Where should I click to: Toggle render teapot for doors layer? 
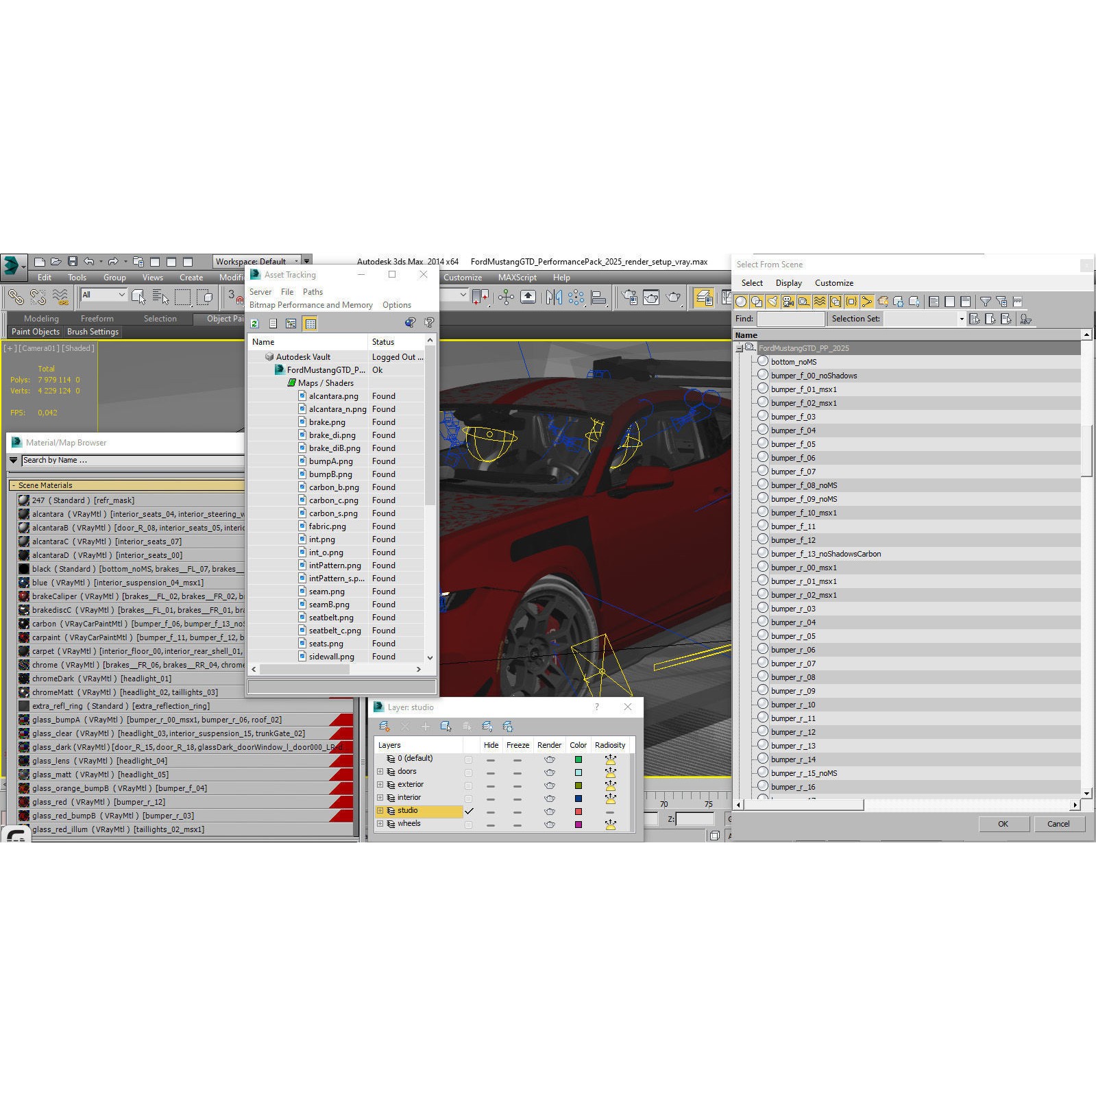550,772
